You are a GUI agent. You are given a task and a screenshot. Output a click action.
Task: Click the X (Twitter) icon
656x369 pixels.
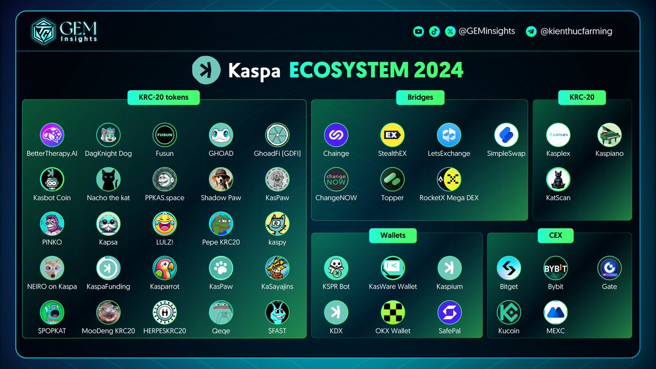[x=450, y=32]
